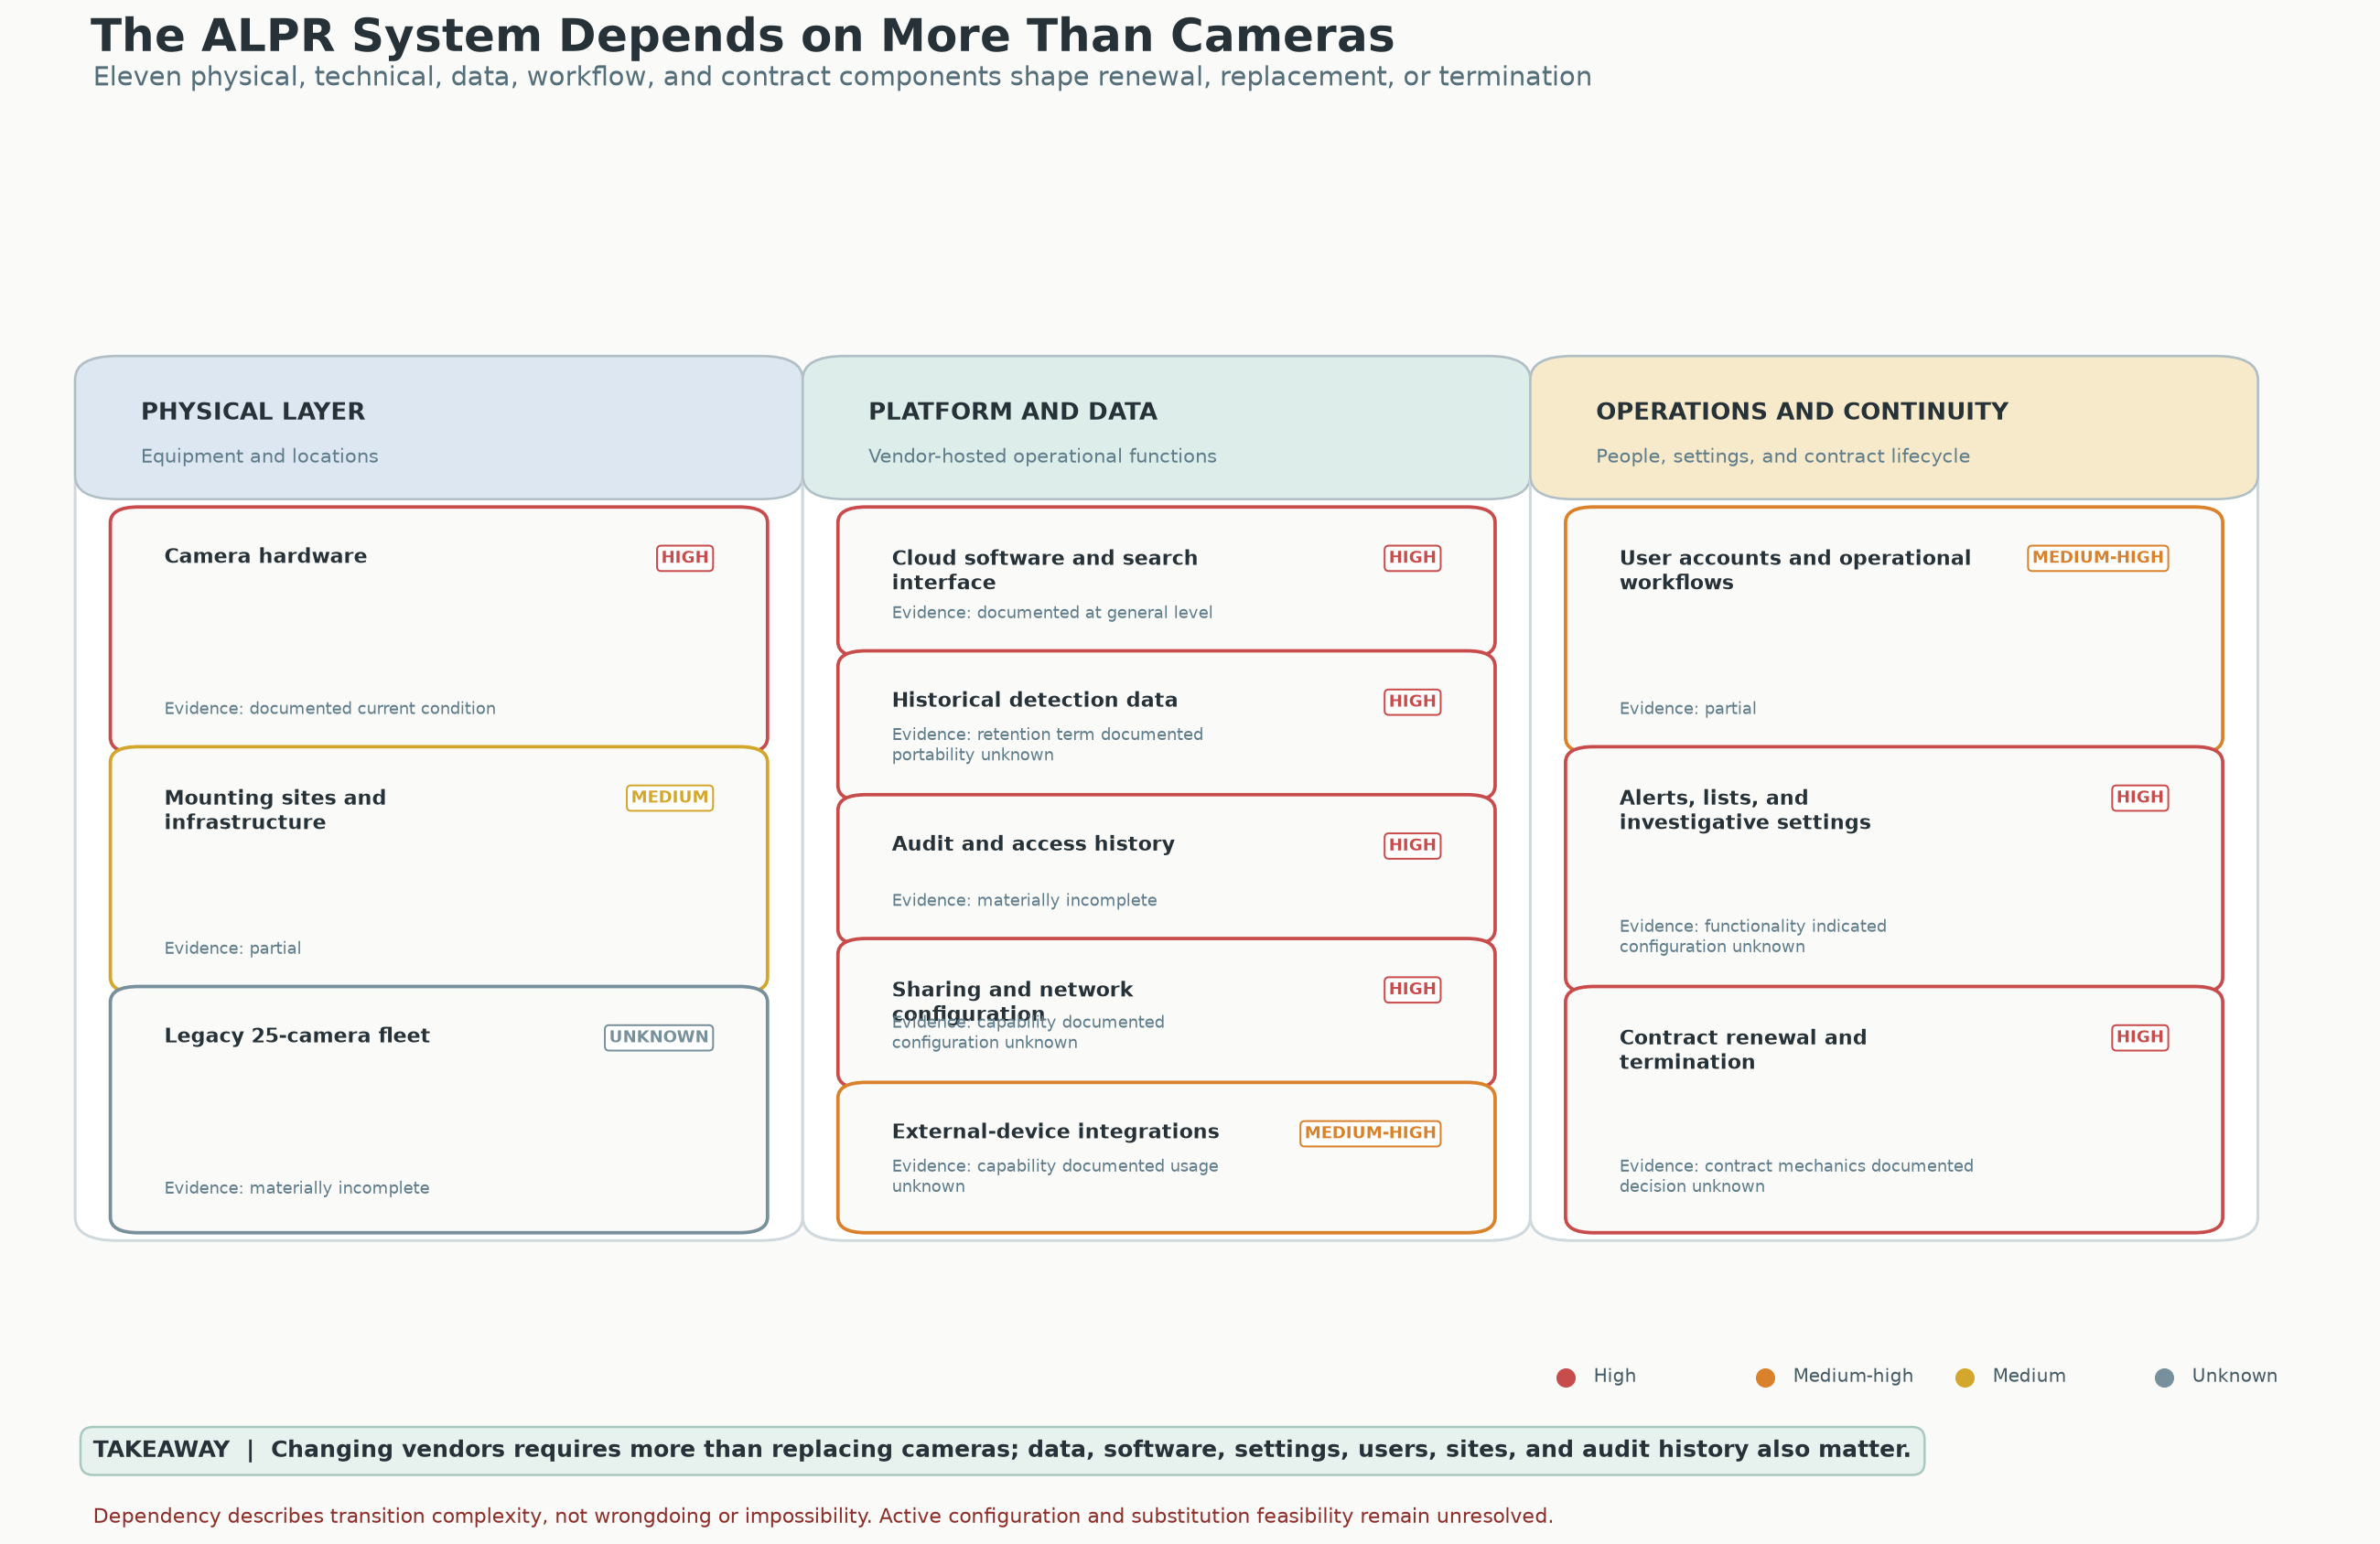This screenshot has height=1544, width=2380.
Task: Click HIGH badge on Contract renewal card
Action: click(2140, 1037)
